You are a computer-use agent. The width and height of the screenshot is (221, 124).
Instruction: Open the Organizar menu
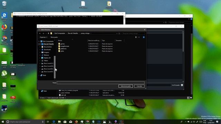click(44, 37)
